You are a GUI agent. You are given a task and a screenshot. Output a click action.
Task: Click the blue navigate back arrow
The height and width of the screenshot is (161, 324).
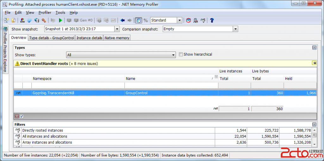pyautogui.click(x=123, y=20)
